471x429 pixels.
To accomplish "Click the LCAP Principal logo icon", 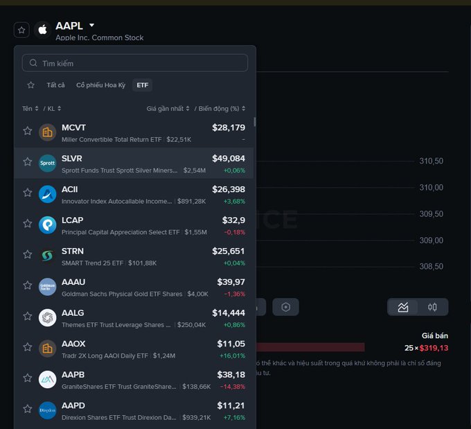I will (48, 225).
